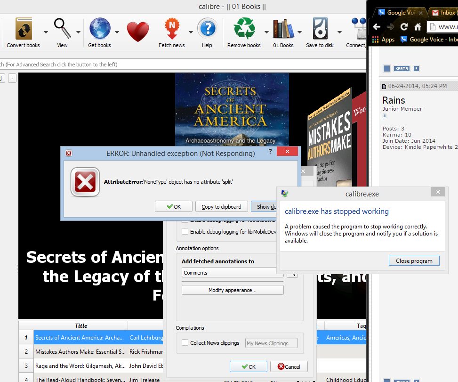Screen dimensions: 458x382
Task: Close the Google Voice browser tab
Action: (x=421, y=13)
